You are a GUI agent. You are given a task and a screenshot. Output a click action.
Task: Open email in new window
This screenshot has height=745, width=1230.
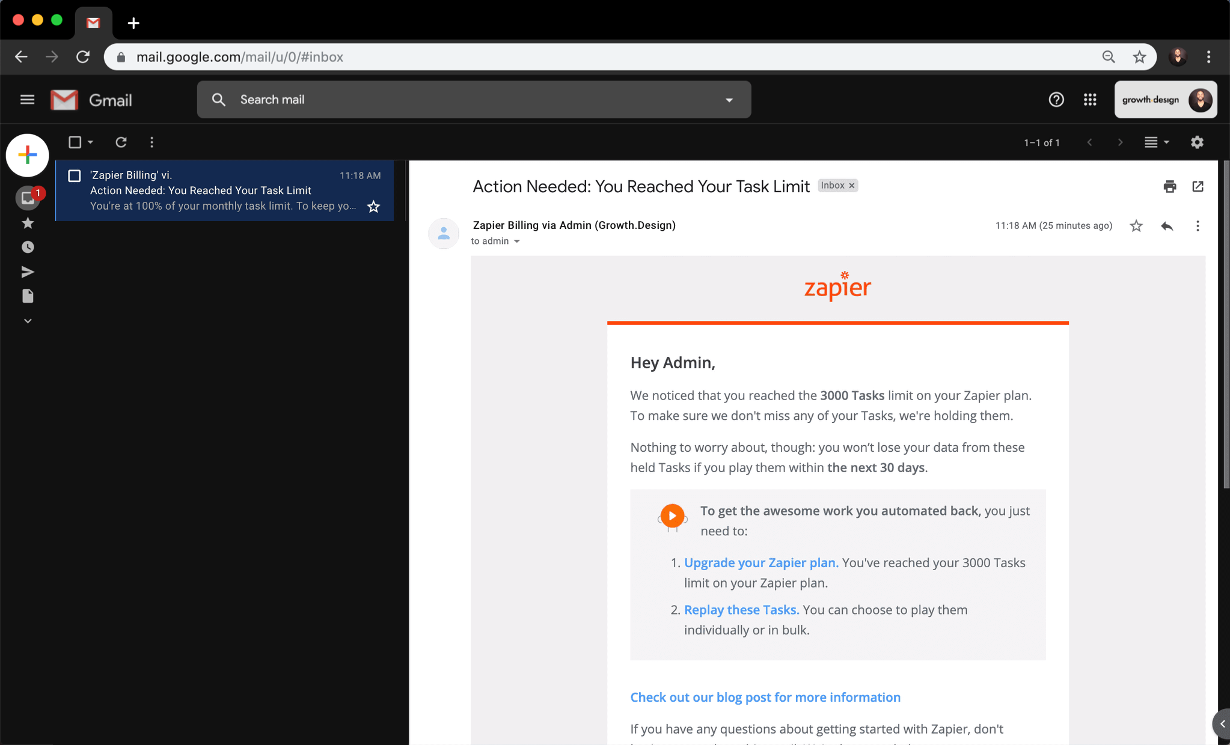click(1198, 186)
